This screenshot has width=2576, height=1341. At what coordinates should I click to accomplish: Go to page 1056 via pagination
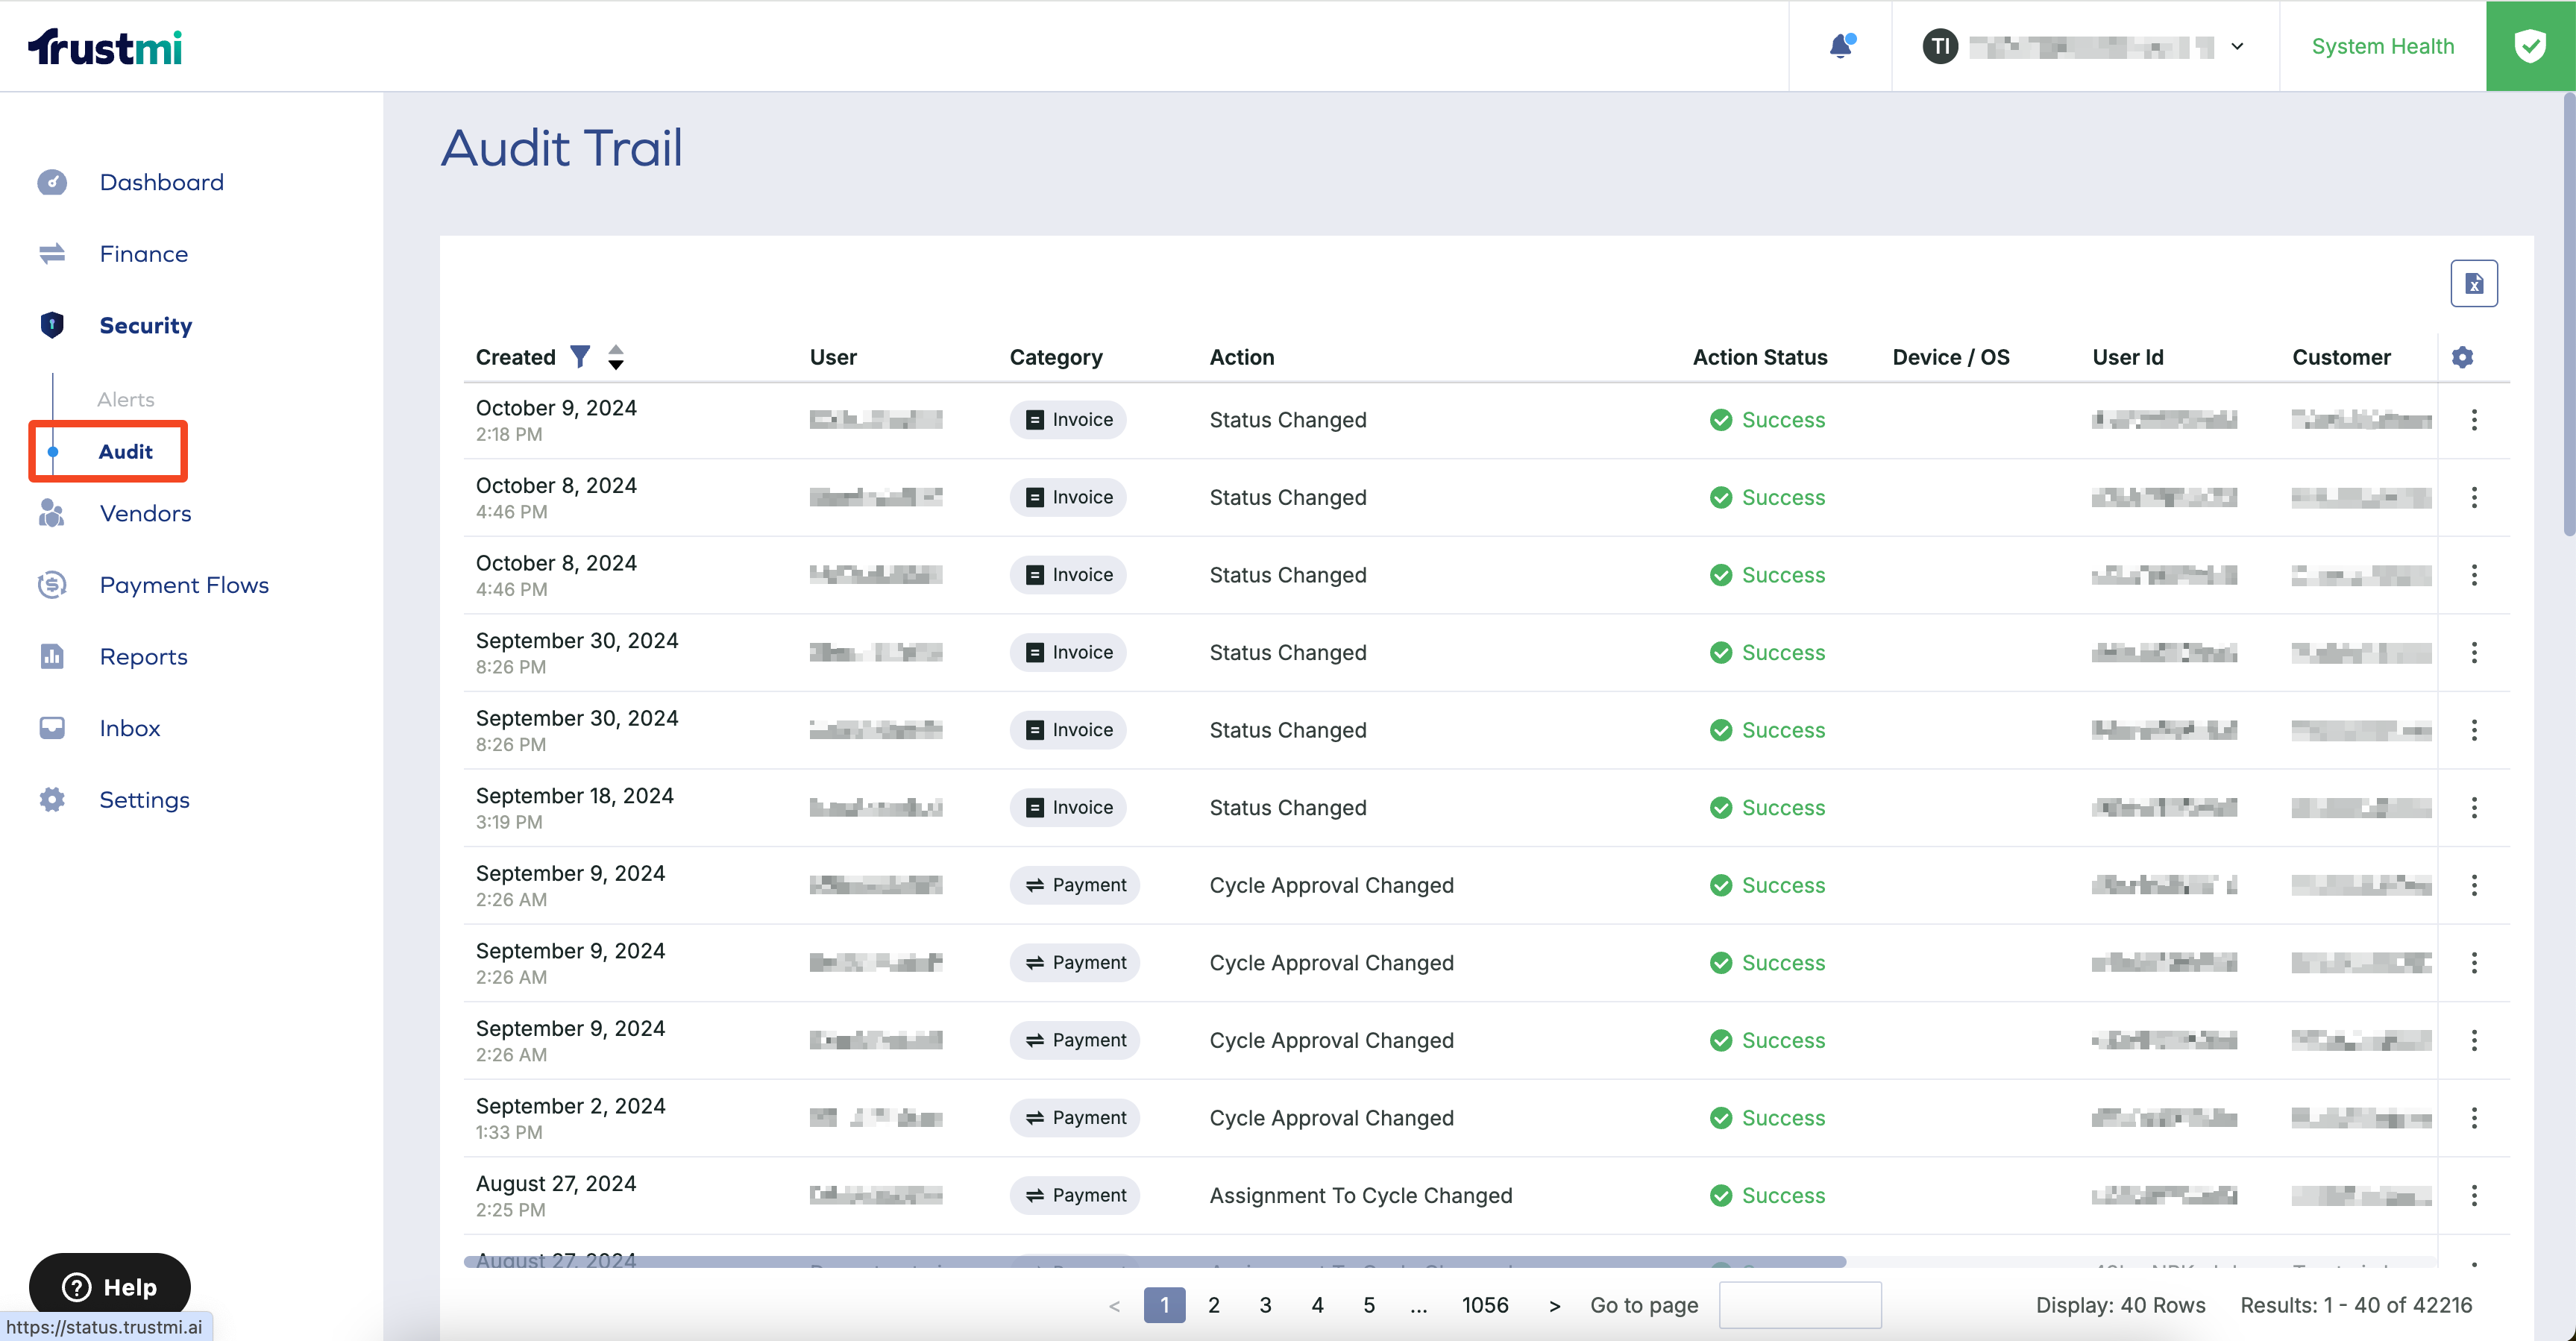point(1486,1305)
